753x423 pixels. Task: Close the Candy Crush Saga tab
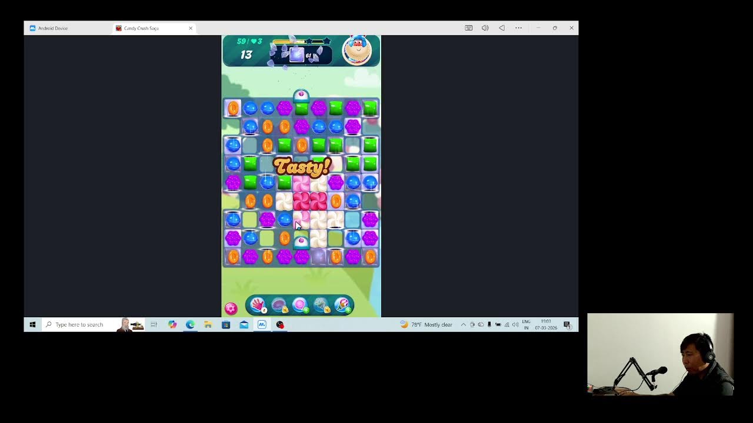191,28
